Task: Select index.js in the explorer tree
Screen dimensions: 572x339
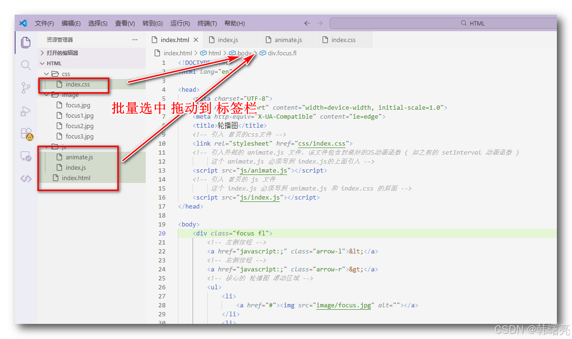Action: tap(91, 168)
